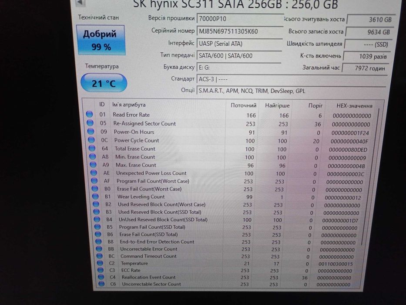Image resolution: width=406 pixels, height=305 pixels.
Task: Click the firmware version field 70000P10
Action: pos(239,19)
